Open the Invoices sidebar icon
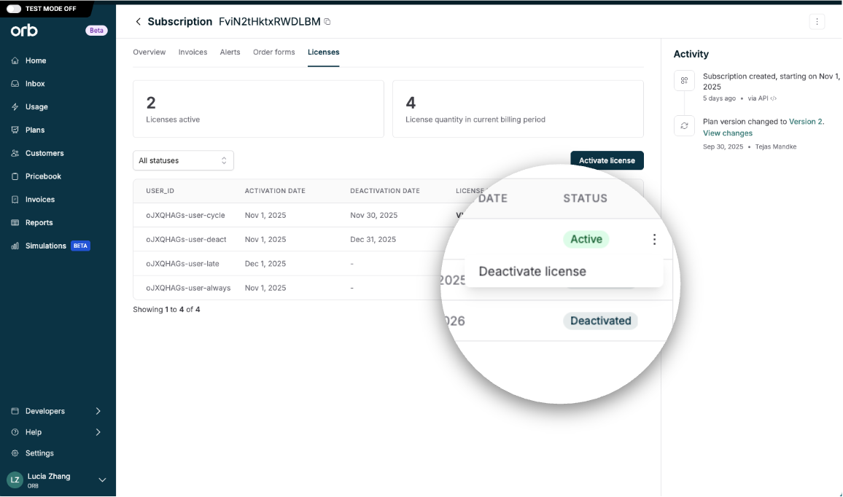Screen dimensions: 843x497 pyautogui.click(x=15, y=200)
